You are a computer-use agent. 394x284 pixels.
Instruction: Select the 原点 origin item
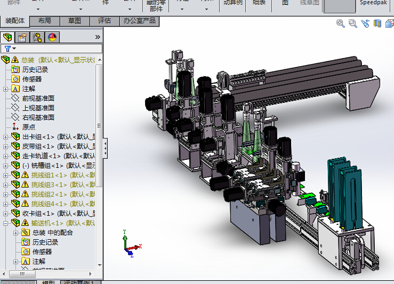(29, 127)
